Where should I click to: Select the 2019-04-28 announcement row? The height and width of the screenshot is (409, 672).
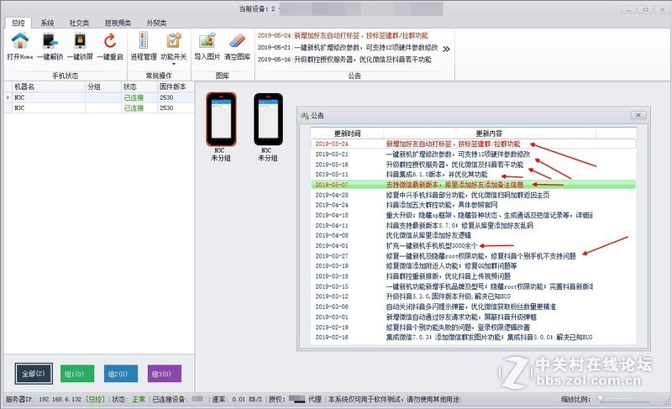pyautogui.click(x=473, y=195)
